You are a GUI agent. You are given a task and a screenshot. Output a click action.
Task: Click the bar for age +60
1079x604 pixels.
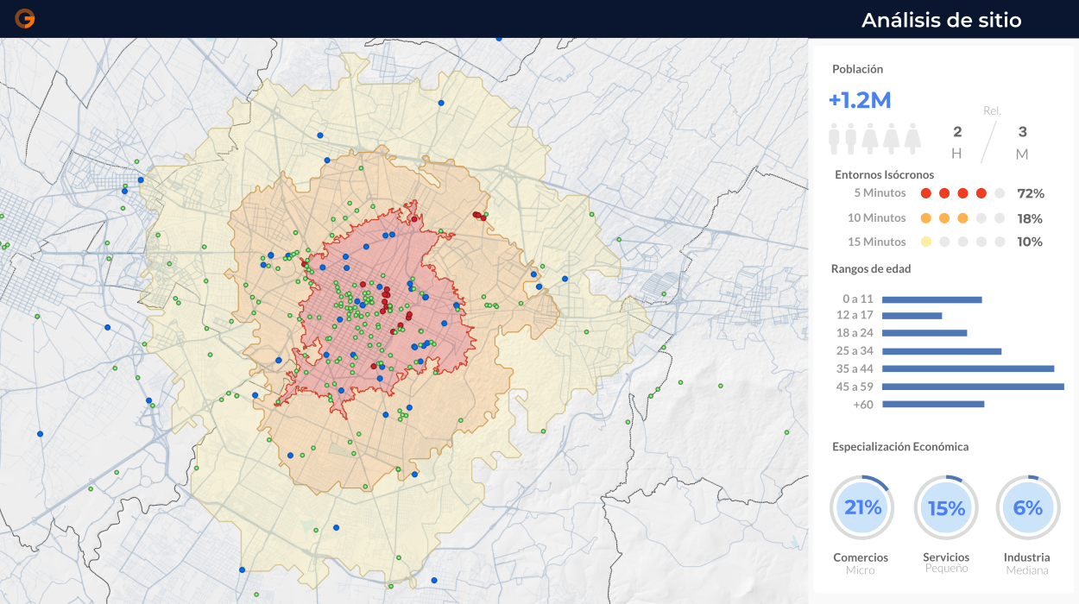coord(933,404)
